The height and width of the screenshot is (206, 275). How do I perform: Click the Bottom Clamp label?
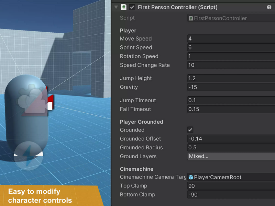click(137, 195)
